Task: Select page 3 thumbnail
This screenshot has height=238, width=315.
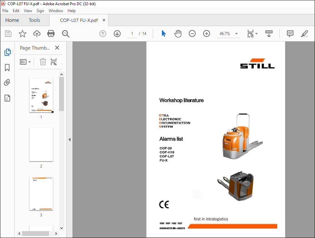Action: (41, 193)
